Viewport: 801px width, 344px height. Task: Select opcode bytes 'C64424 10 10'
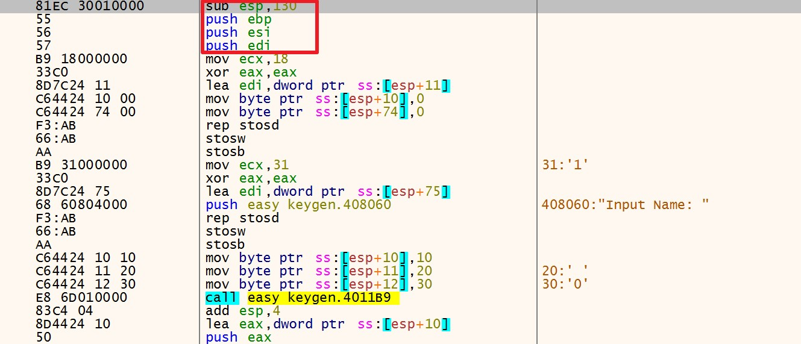[x=86, y=258]
